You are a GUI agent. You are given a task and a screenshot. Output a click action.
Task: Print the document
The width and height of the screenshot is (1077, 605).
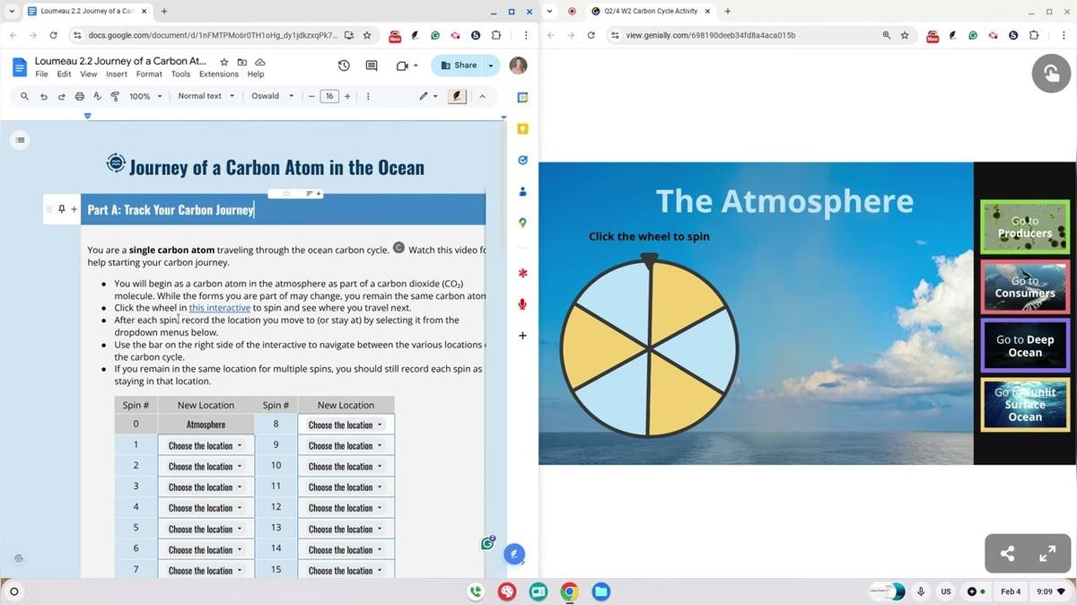coord(79,96)
